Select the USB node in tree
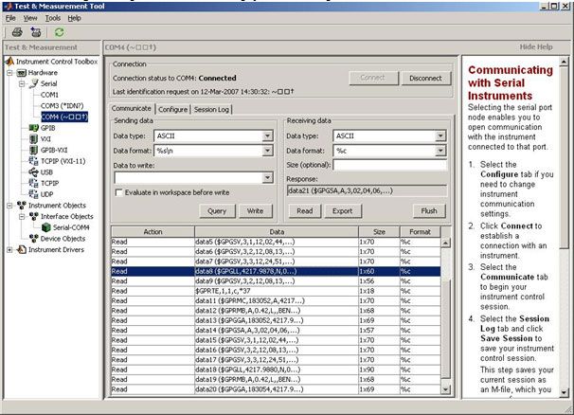 48,171
